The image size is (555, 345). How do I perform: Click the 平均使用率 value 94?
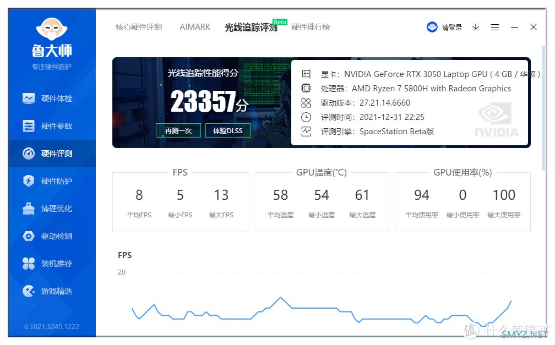click(x=422, y=195)
